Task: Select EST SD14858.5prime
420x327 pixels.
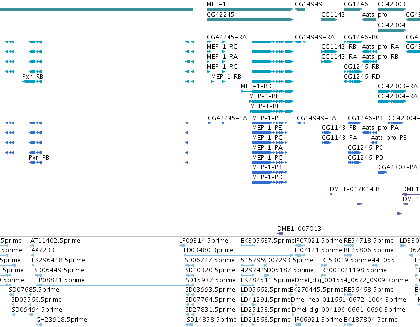Action: tap(190, 325)
